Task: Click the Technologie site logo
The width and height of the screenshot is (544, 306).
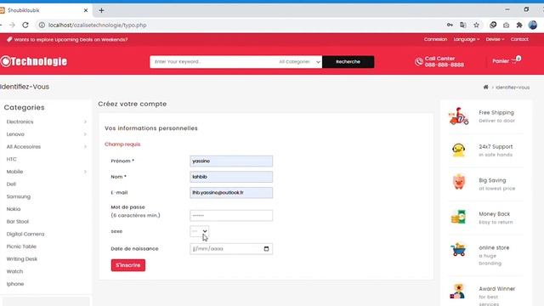Action: pos(34,61)
